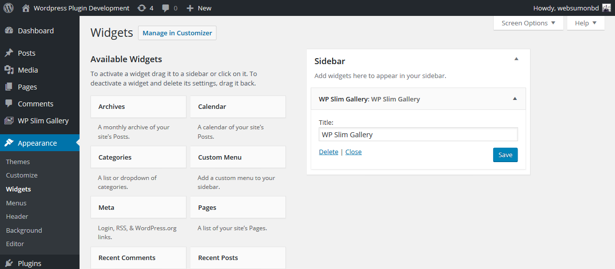The width and height of the screenshot is (615, 269).
Task: Click the plus New icon in admin bar
Action: [x=190, y=8]
